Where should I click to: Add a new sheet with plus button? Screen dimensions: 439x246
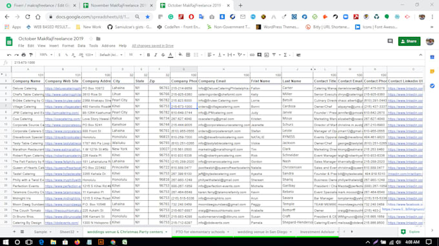coord(14,232)
